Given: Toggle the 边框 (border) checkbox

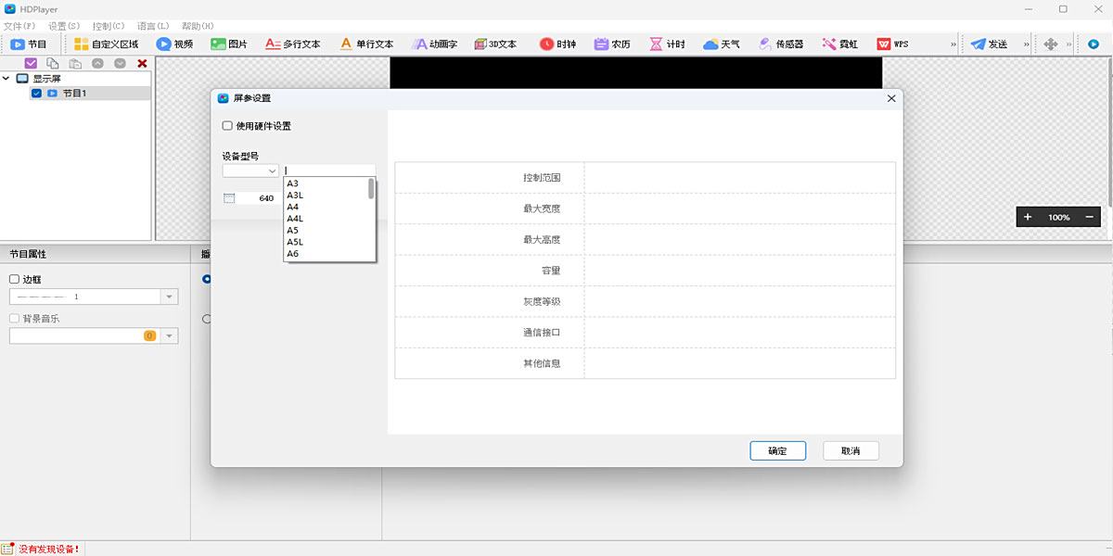Looking at the screenshot, I should (14, 279).
